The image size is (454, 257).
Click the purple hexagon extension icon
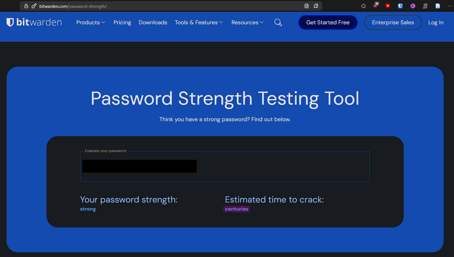(x=413, y=6)
